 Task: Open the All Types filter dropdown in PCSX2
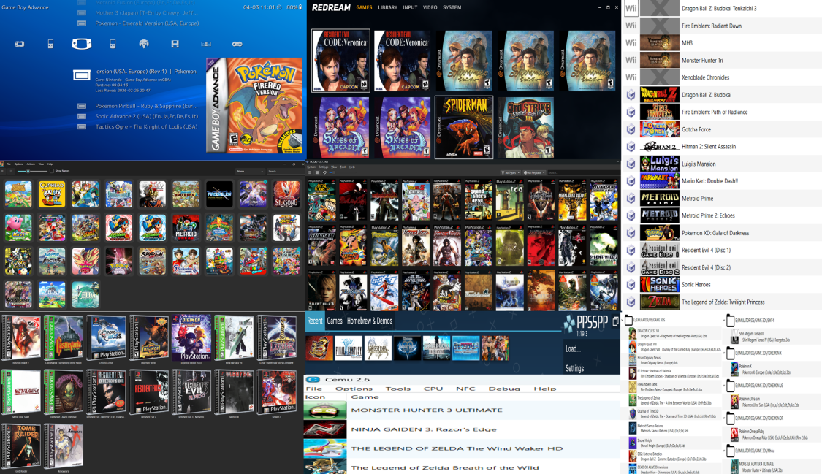tap(511, 172)
